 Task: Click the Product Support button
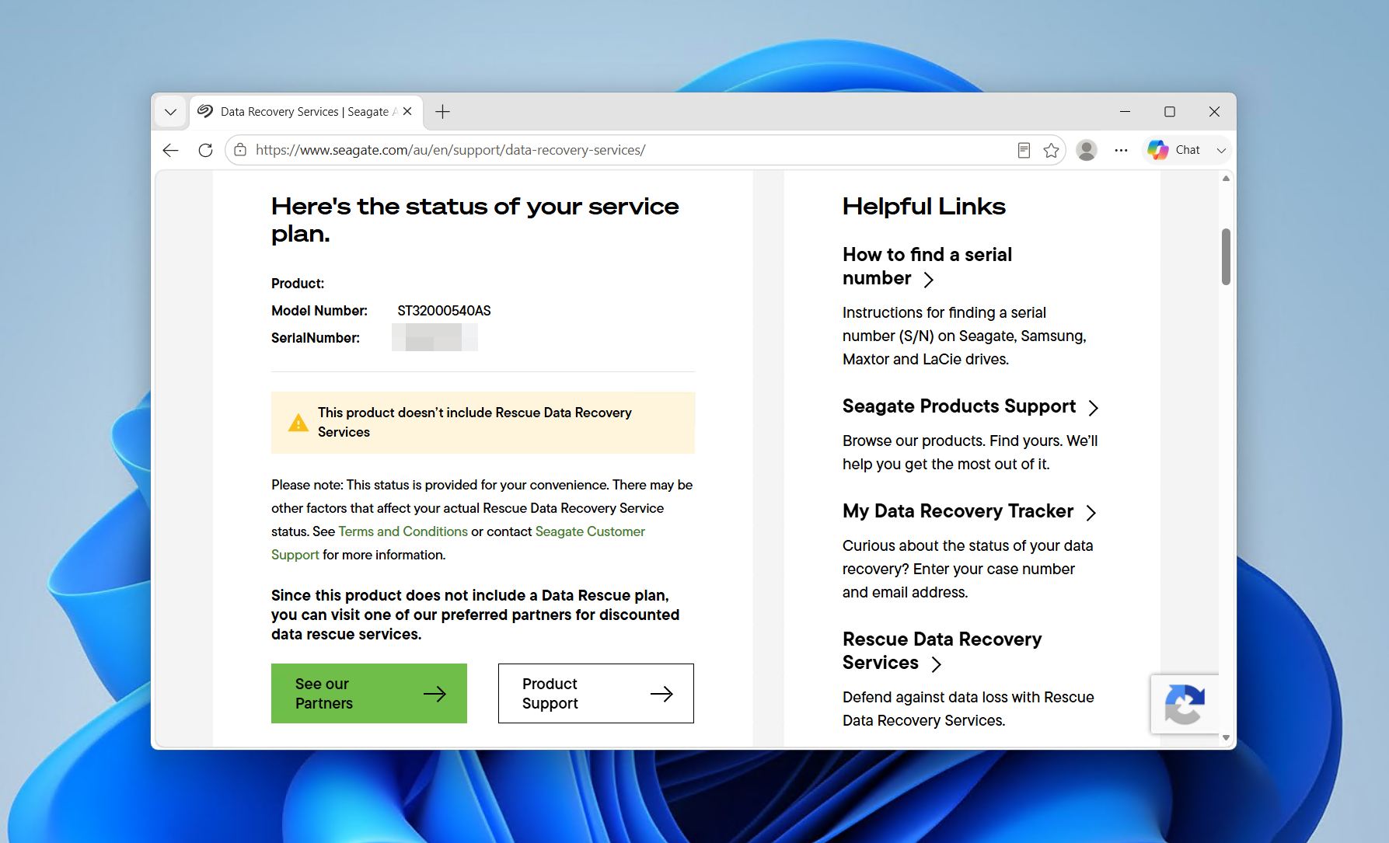(596, 693)
